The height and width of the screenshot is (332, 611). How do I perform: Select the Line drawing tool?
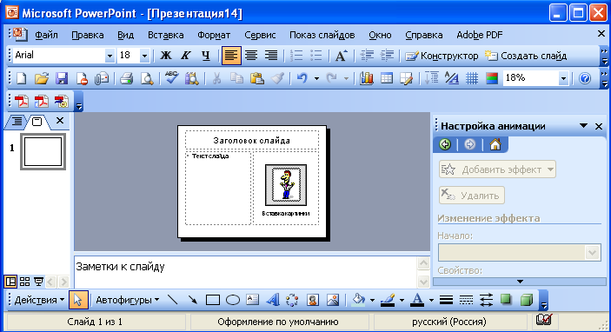tap(172, 300)
